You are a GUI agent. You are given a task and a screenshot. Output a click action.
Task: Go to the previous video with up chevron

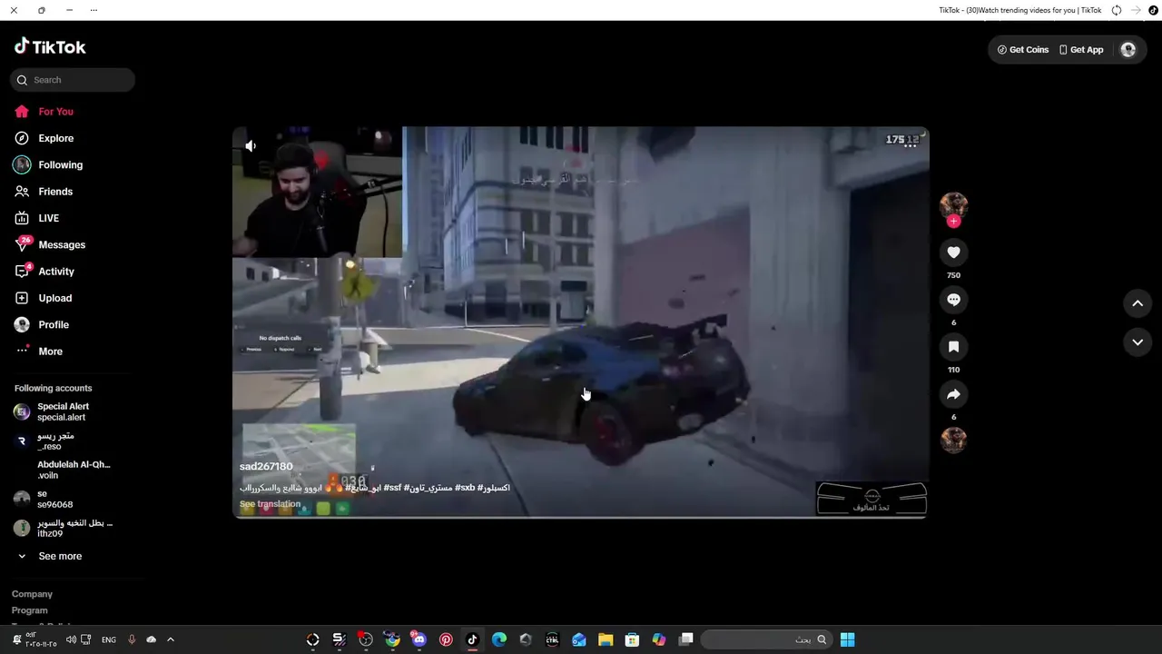click(x=1137, y=303)
